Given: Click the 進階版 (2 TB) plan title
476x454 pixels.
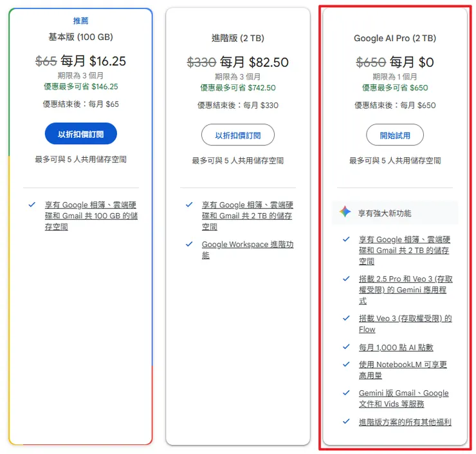Looking at the screenshot, I should [238, 38].
